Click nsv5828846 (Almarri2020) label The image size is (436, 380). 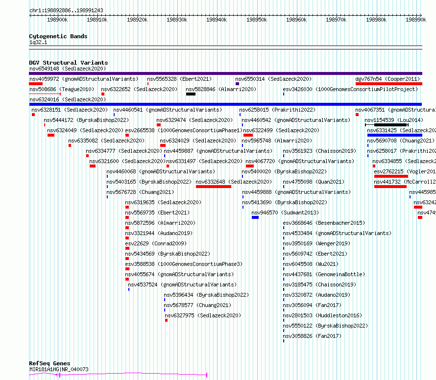tap(221, 89)
